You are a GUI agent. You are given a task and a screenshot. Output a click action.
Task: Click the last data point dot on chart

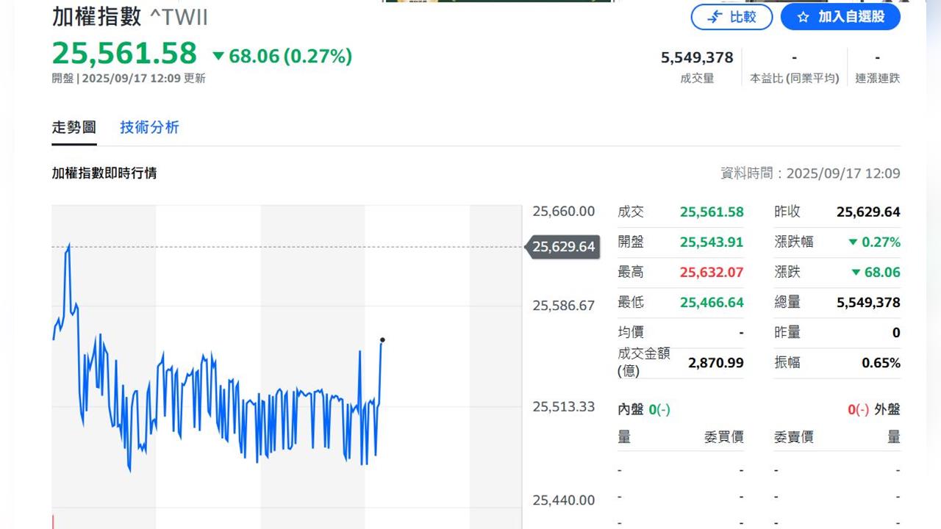(x=382, y=340)
